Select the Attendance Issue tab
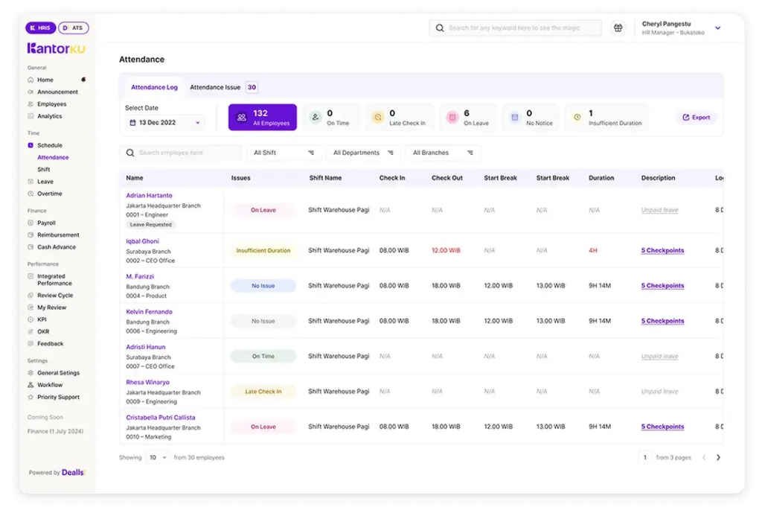 coord(216,86)
